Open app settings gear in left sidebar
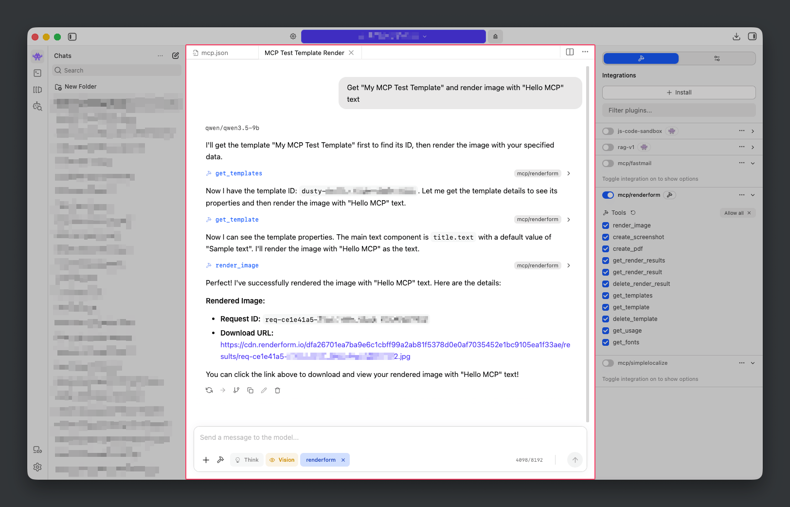Viewport: 790px width, 507px height. click(x=37, y=467)
